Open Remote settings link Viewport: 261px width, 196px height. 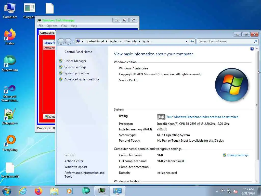pyautogui.click(x=75, y=67)
